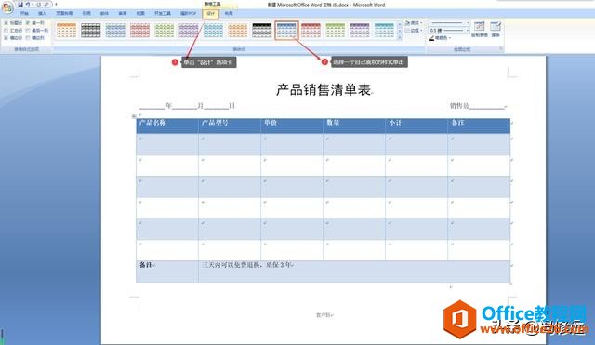Switch to the Layout tab under Table Tools
Screen dimensions: 595x345
(x=229, y=13)
